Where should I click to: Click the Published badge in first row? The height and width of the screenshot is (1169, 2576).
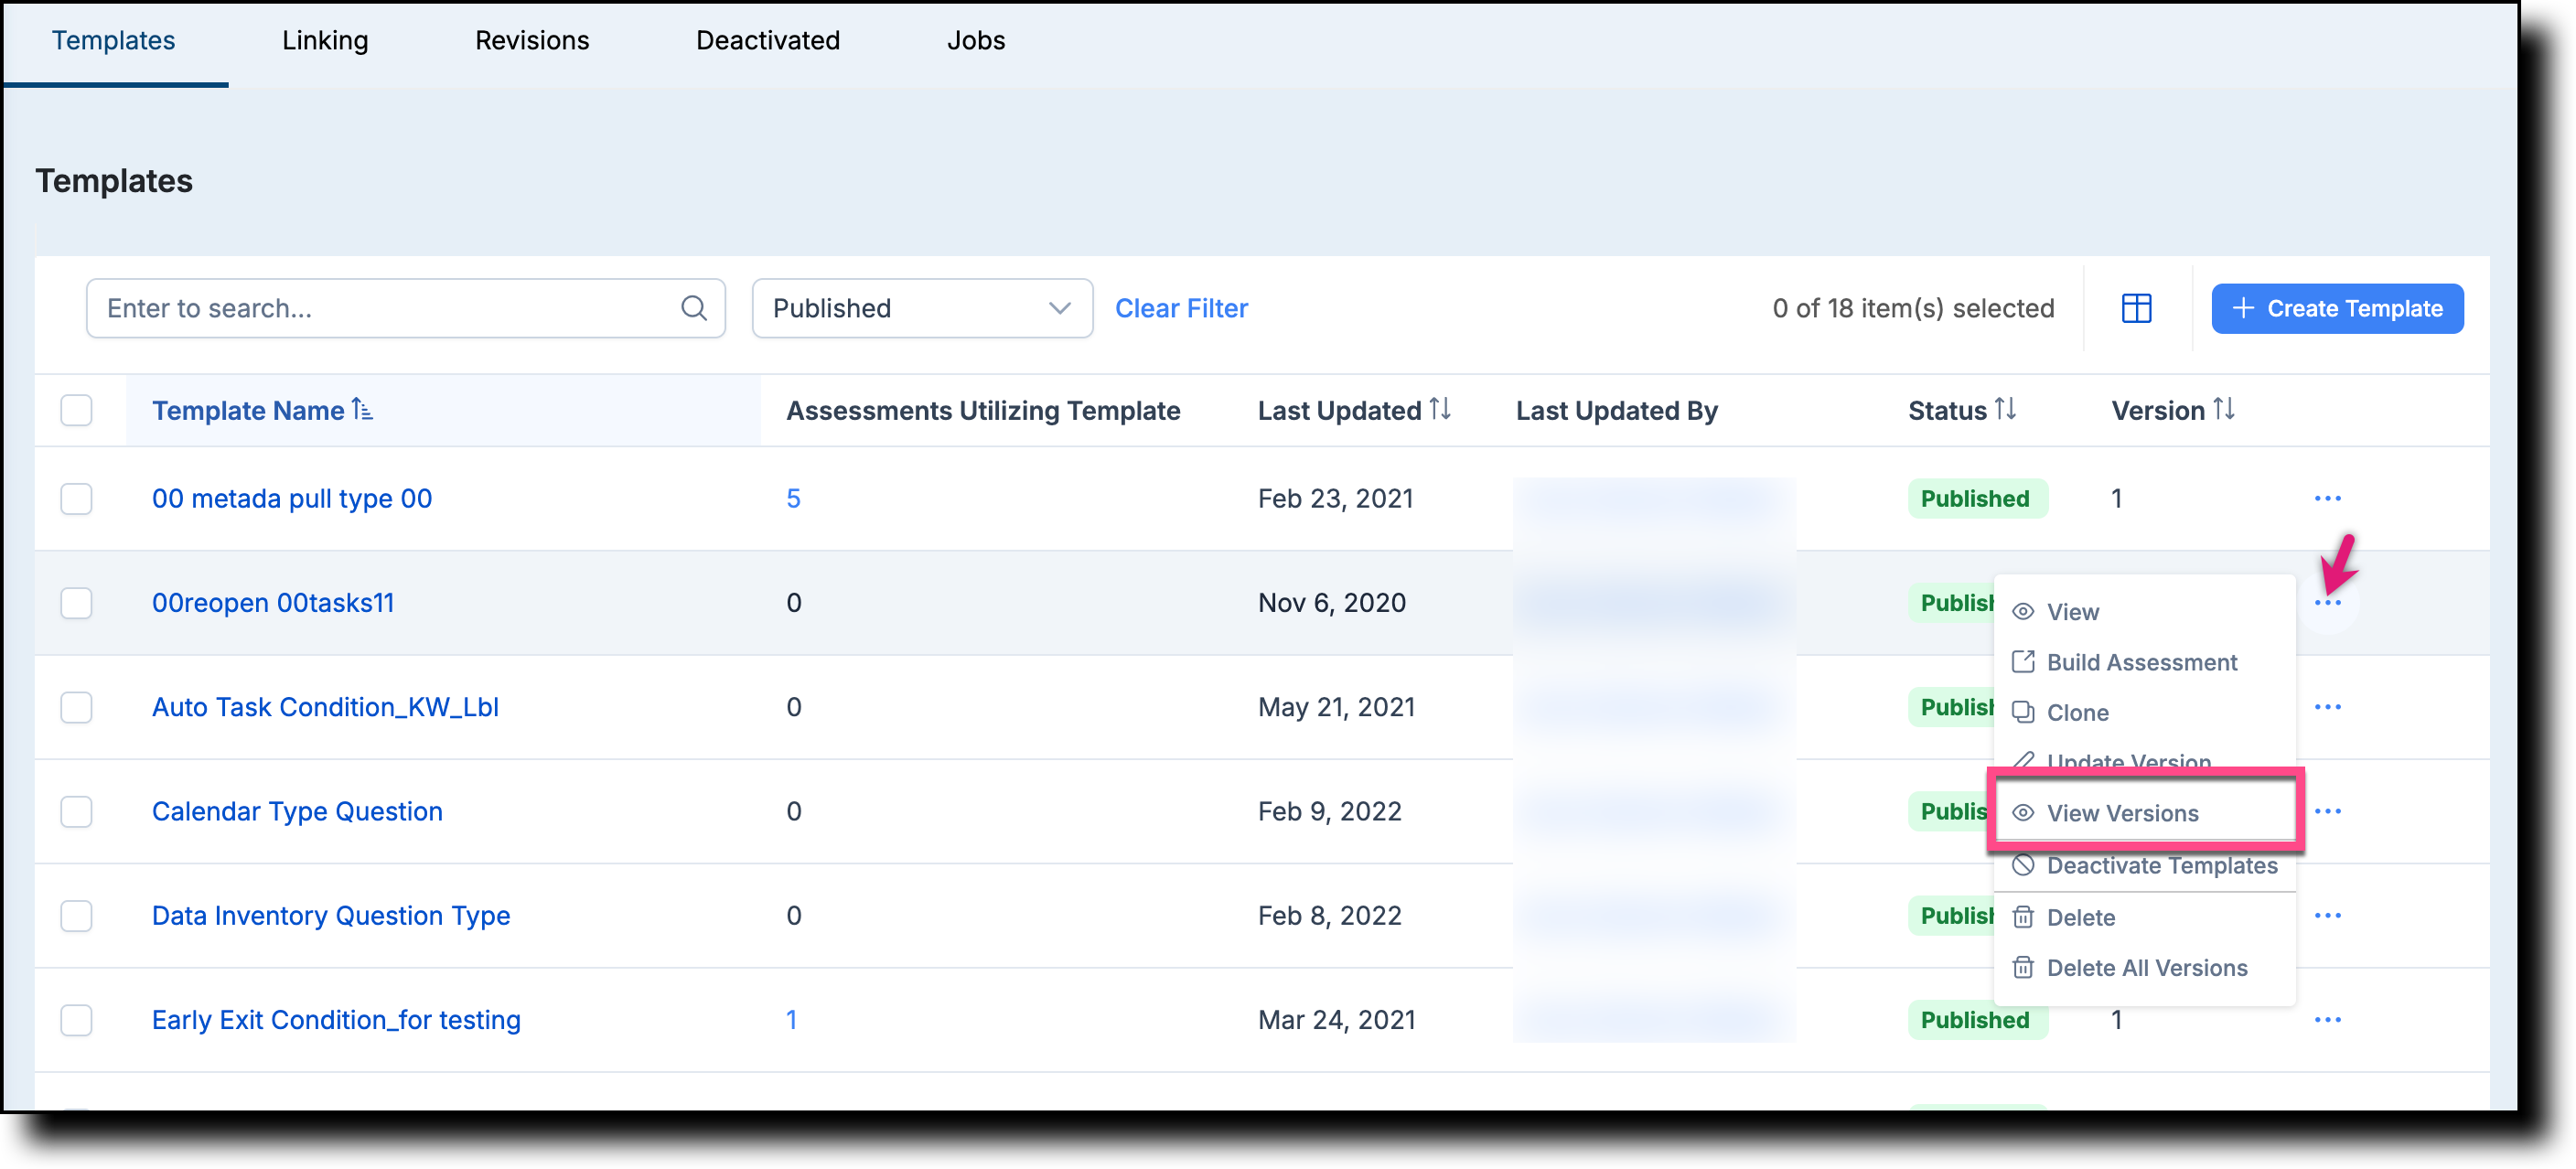pos(1976,498)
